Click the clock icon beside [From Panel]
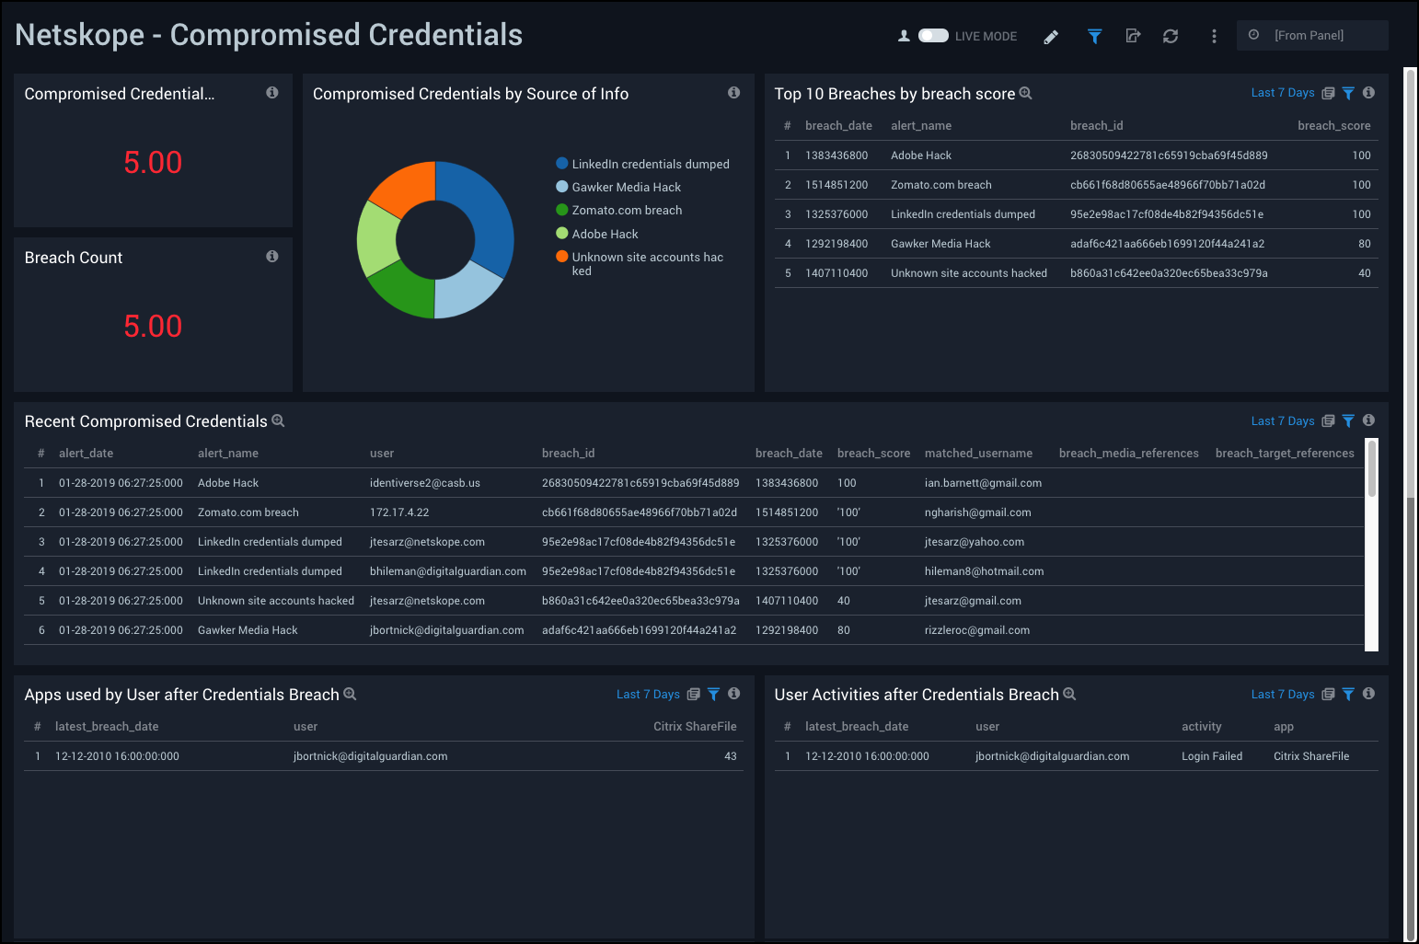Viewport: 1419px width, 944px height. point(1253,35)
